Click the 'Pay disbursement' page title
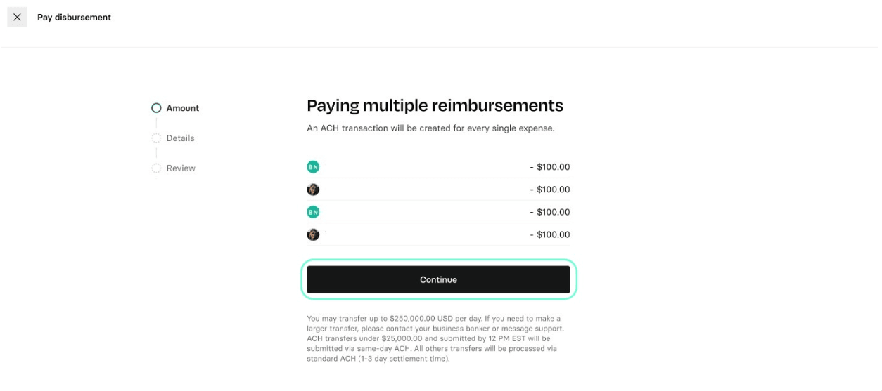The image size is (882, 391). (74, 17)
